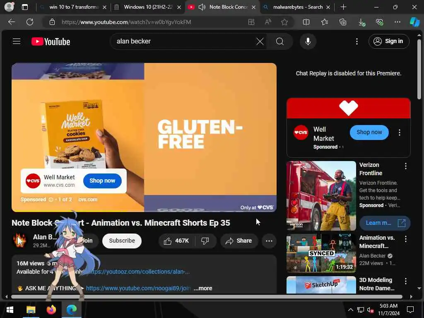Sign in to YouTube
This screenshot has height=318, width=424.
click(x=388, y=41)
